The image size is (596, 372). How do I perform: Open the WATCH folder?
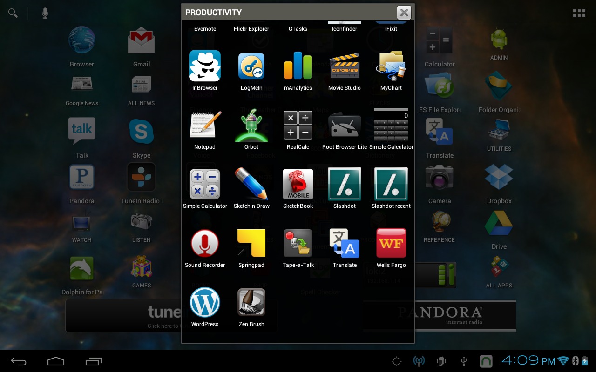coord(82,229)
